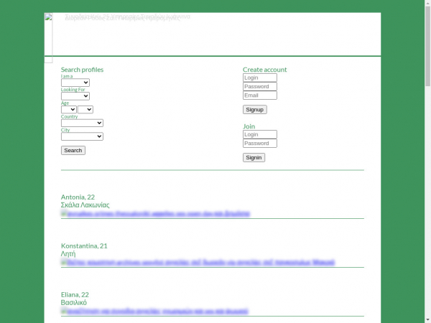This screenshot has width=431, height=323.
Task: Click the "Λητή" location text
Action: point(68,254)
